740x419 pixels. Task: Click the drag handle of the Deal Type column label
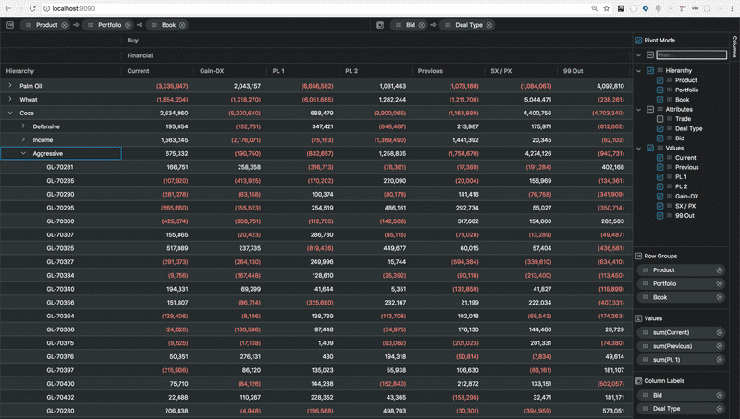click(646, 409)
